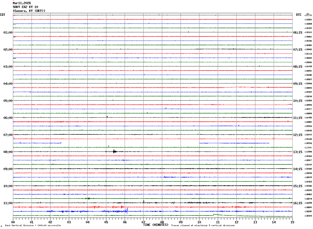The width and height of the screenshot is (313, 229).
Task: Click the seismic burst on the 08:00 trace
Action: click(114, 151)
